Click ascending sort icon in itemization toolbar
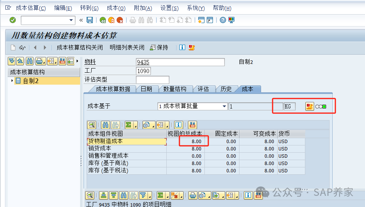Screen dimensions: 365x207 coord(104,195)
